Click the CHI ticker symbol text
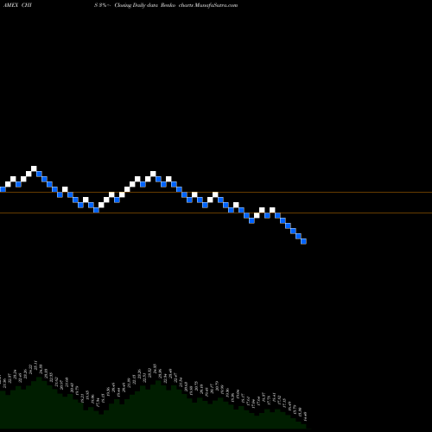Image resolution: width=432 pixels, height=432 pixels. [26, 5]
